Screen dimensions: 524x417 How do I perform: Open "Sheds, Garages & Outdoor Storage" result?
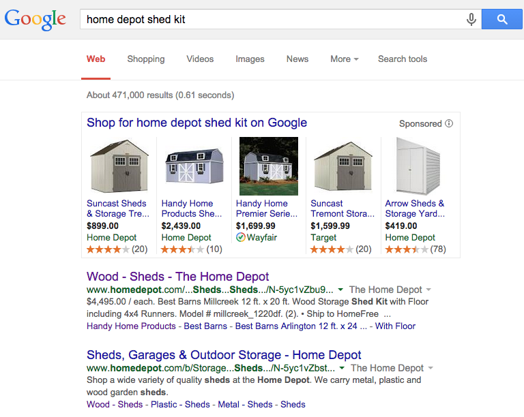224,355
